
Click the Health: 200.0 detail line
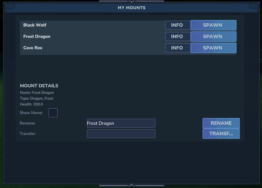[32, 104]
